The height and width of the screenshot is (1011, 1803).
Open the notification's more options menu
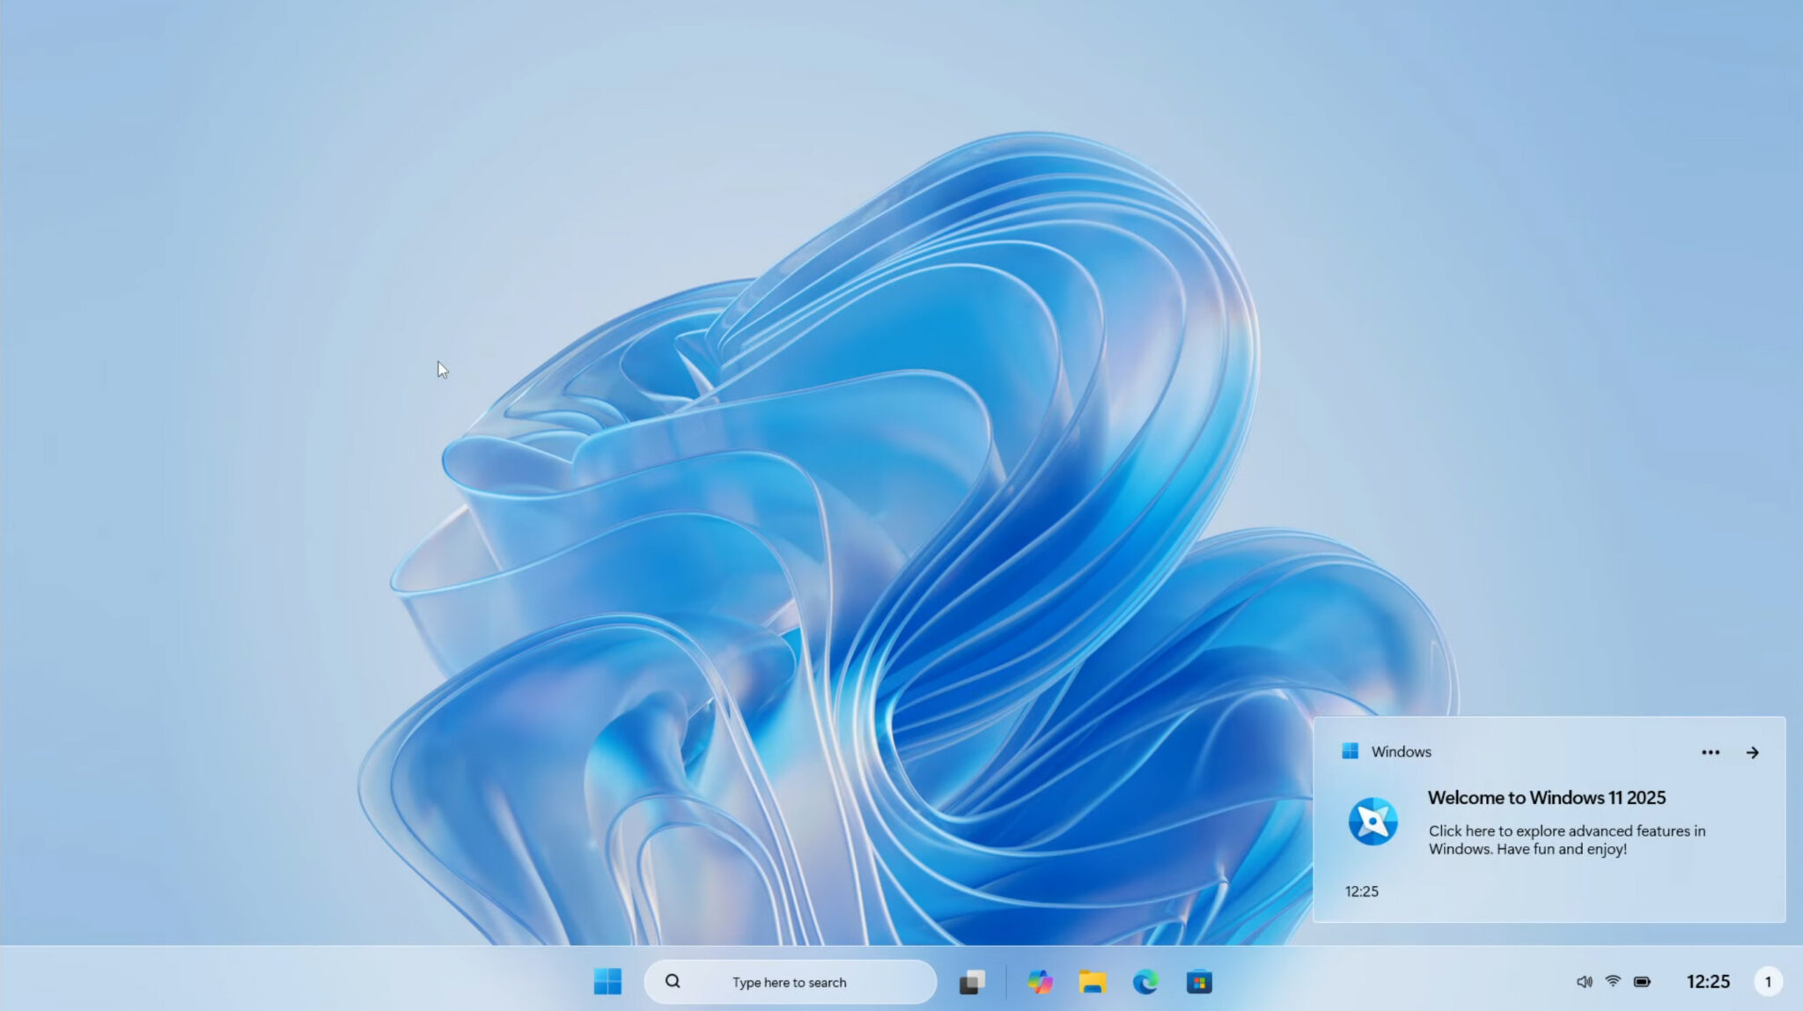1711,751
